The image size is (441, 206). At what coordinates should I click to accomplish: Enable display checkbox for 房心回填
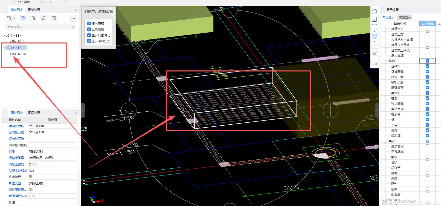(x=427, y=55)
